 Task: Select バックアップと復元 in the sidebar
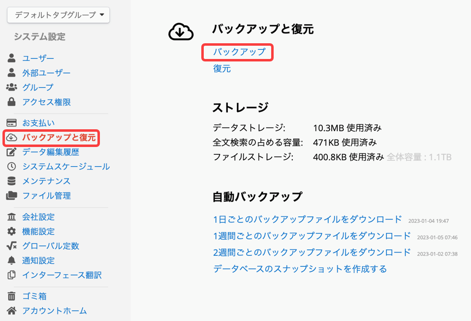(59, 138)
